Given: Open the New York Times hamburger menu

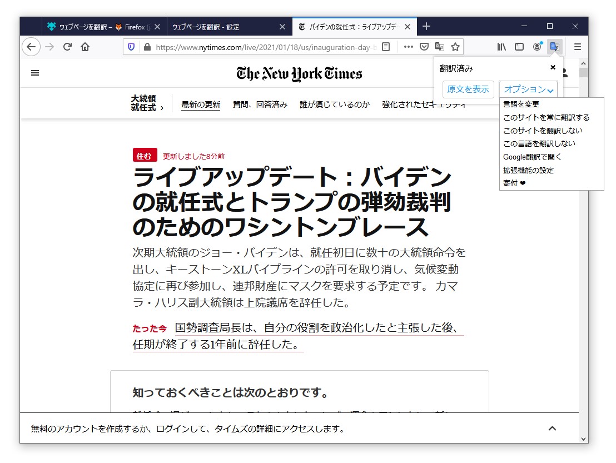Looking at the screenshot, I should point(35,73).
